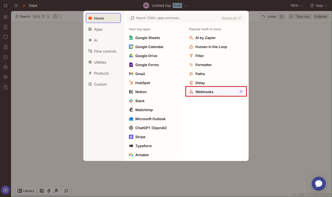Open the stacked layers icon in sidebar

(6, 87)
